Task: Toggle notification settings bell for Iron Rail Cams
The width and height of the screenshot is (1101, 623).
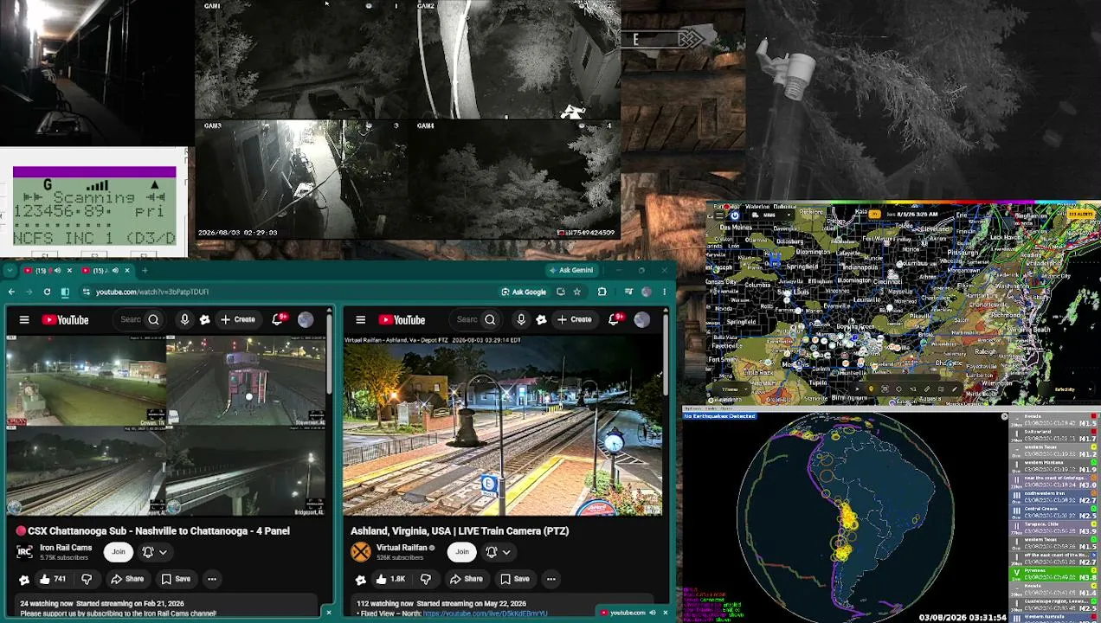Action: coord(148,551)
